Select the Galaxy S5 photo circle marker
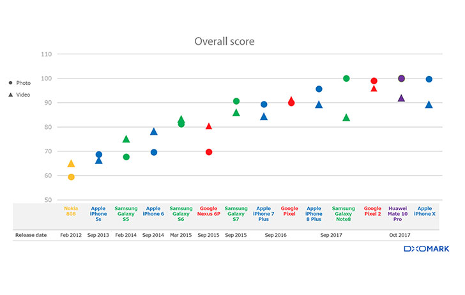The width and height of the screenshot is (465, 295). tap(126, 157)
